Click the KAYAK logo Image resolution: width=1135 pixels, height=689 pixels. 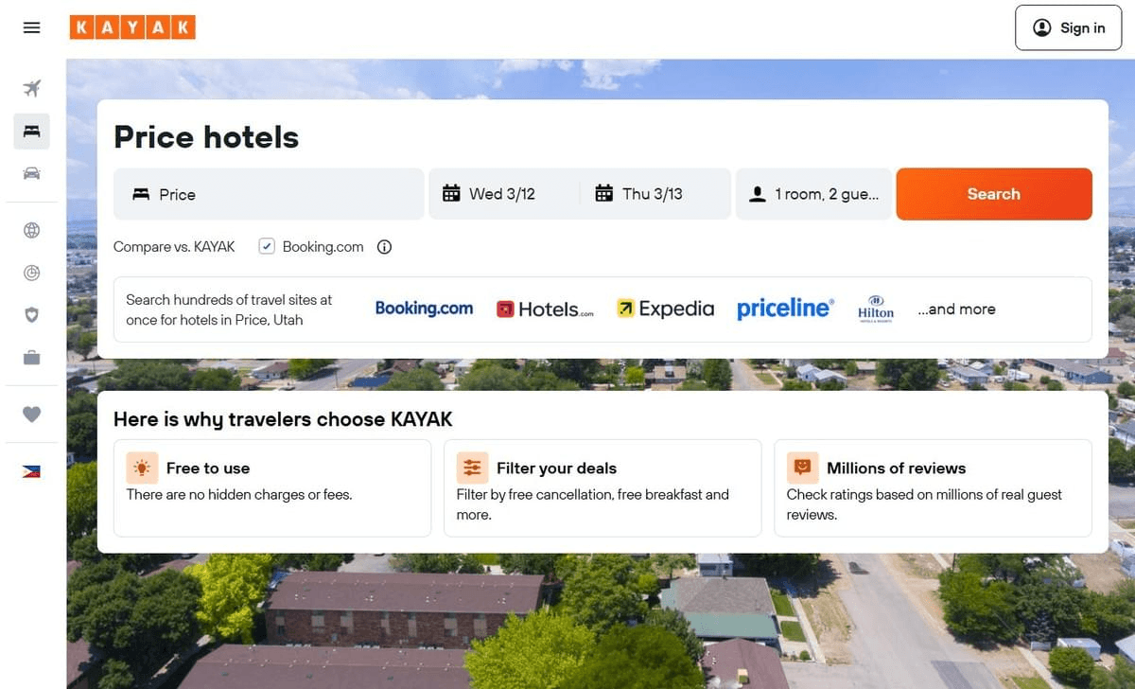click(132, 27)
